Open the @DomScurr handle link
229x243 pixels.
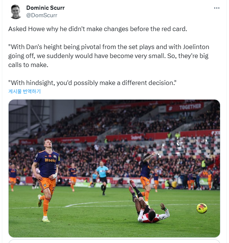42,15
